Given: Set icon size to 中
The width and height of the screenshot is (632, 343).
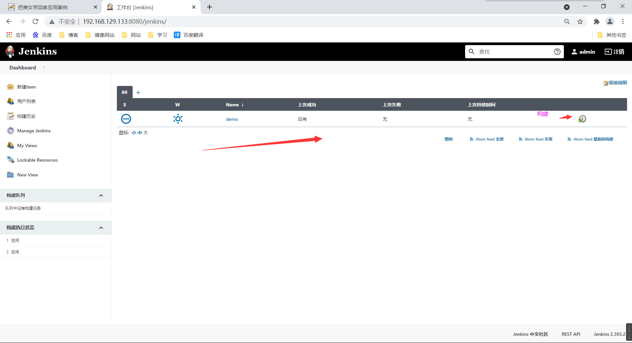Looking at the screenshot, I should [140, 133].
